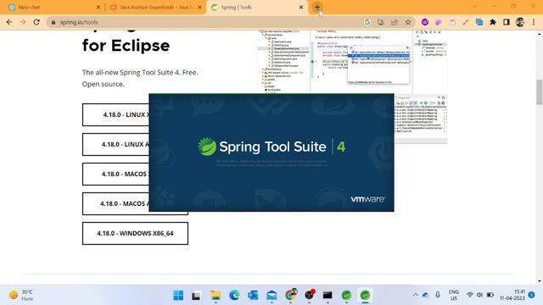Download 4.18.0 Linux x86_64 build
The width and height of the screenshot is (543, 305).
[115, 115]
